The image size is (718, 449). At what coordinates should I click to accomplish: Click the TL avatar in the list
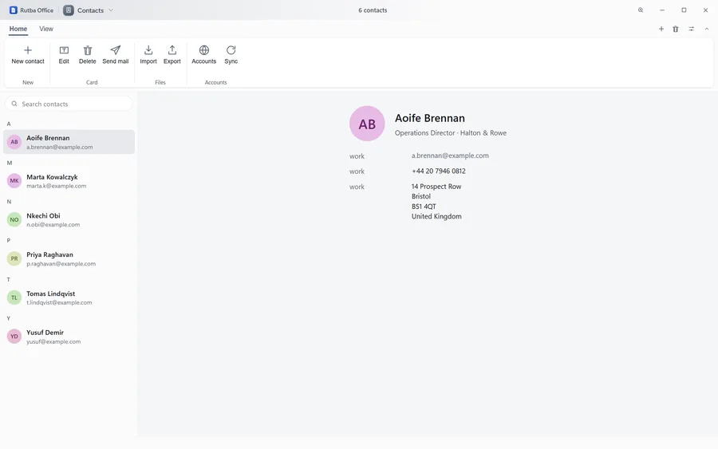click(x=14, y=297)
